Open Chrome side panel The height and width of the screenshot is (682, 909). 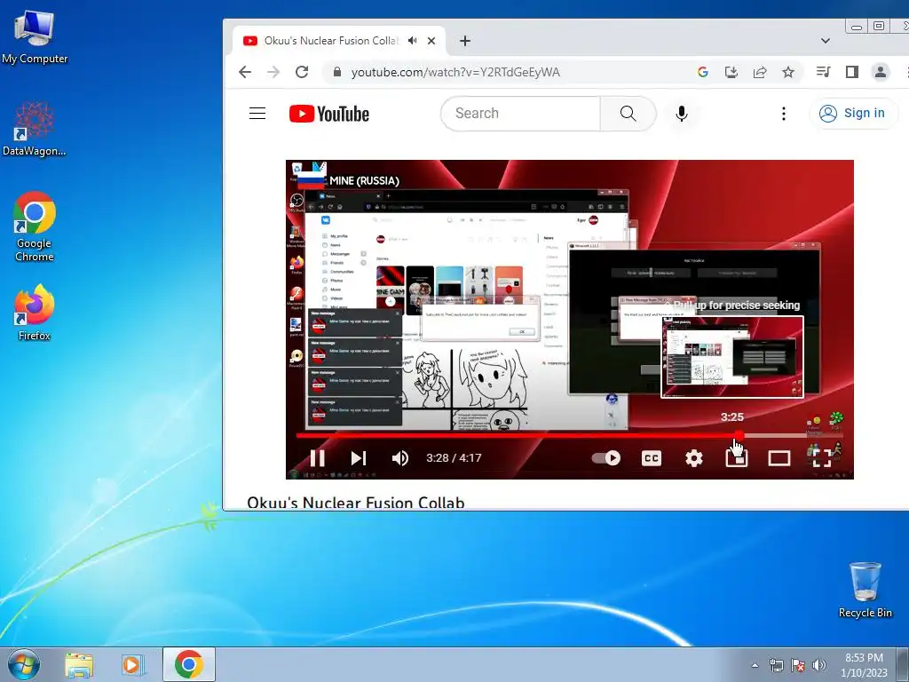click(x=851, y=72)
